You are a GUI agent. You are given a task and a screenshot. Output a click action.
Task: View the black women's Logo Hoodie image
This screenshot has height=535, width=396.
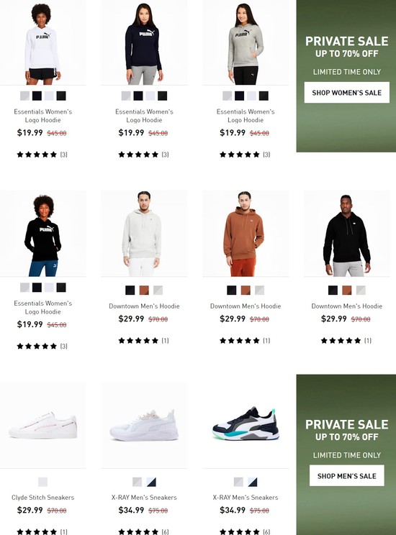42,234
